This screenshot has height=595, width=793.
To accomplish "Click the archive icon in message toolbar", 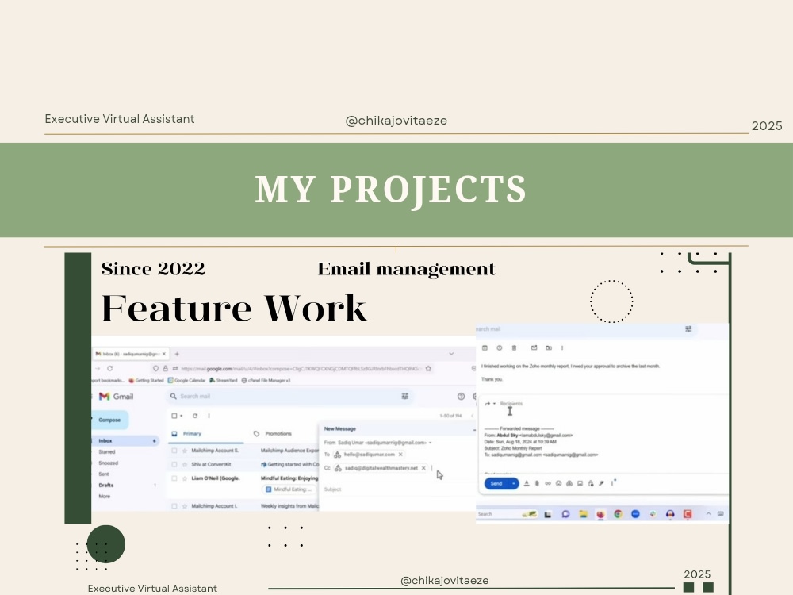I will pyautogui.click(x=485, y=348).
